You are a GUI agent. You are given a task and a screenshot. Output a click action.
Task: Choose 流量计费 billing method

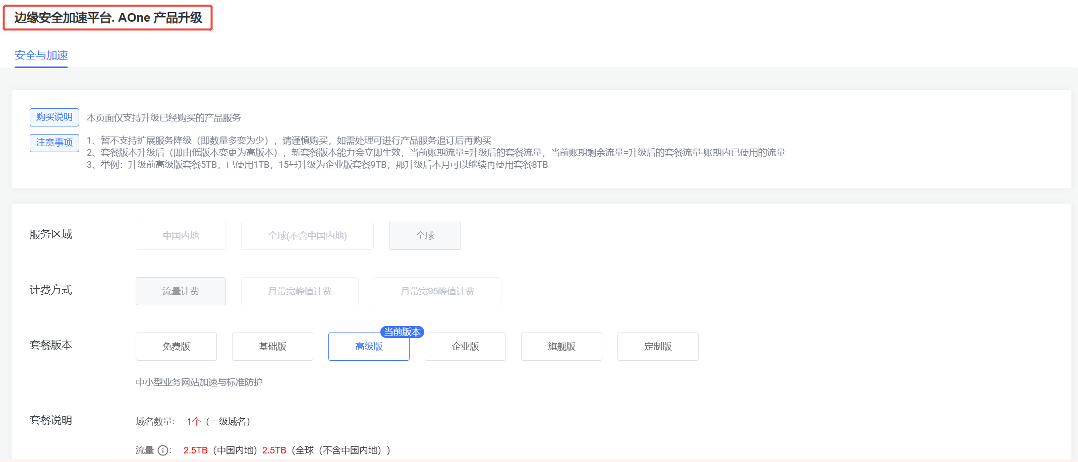pyautogui.click(x=181, y=291)
